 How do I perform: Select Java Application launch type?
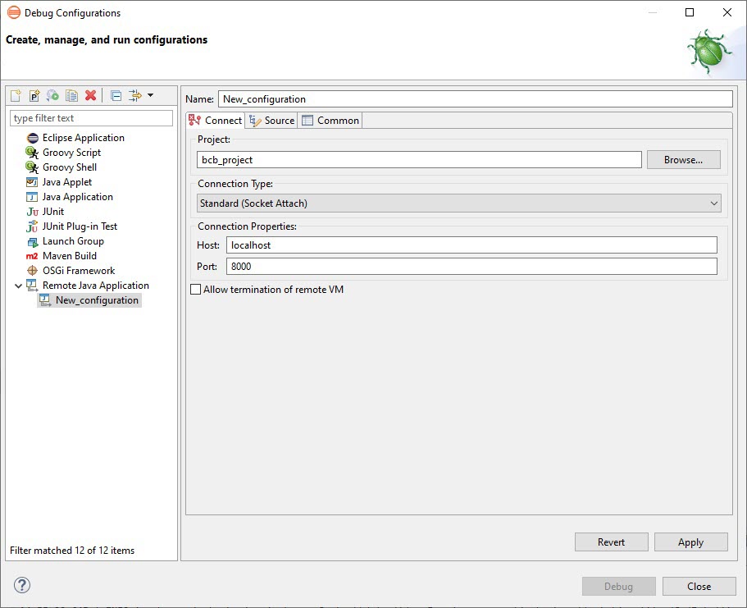point(78,197)
